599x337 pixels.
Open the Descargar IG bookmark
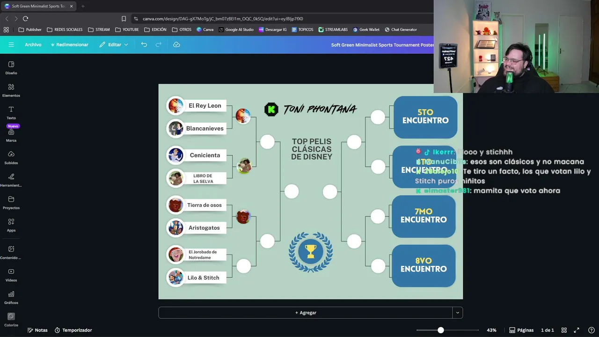[x=272, y=29]
